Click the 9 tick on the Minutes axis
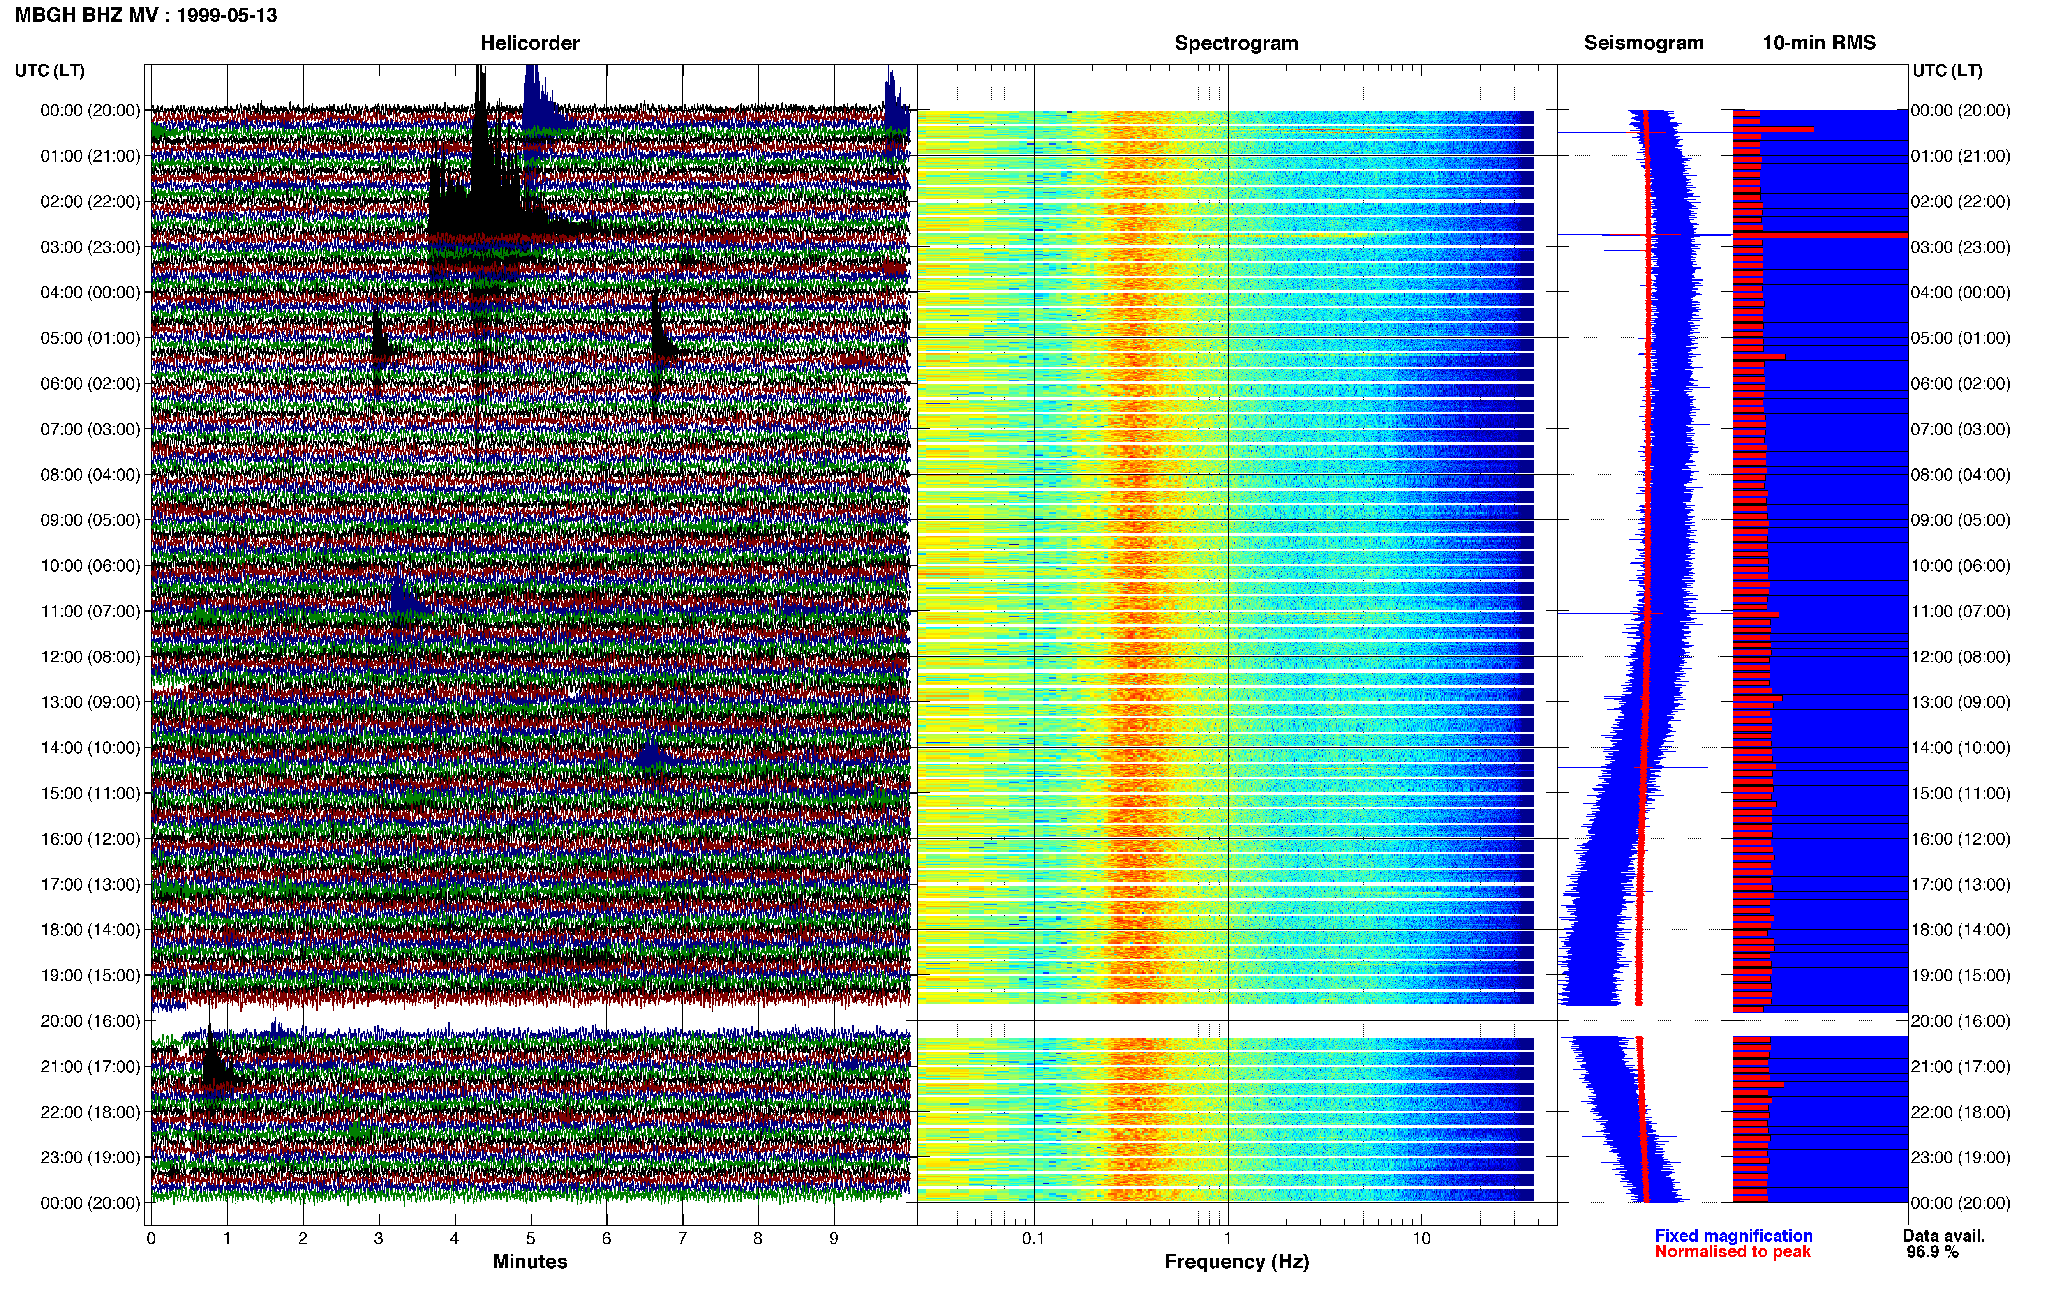The width and height of the screenshot is (2063, 1290). click(x=834, y=1238)
